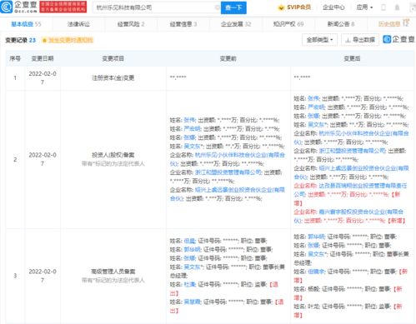This screenshot has height=324, width=416.
Task: Open newly added 嘉兴睿宇股权投资合伙企业 link
Action: pyautogui.click(x=348, y=216)
